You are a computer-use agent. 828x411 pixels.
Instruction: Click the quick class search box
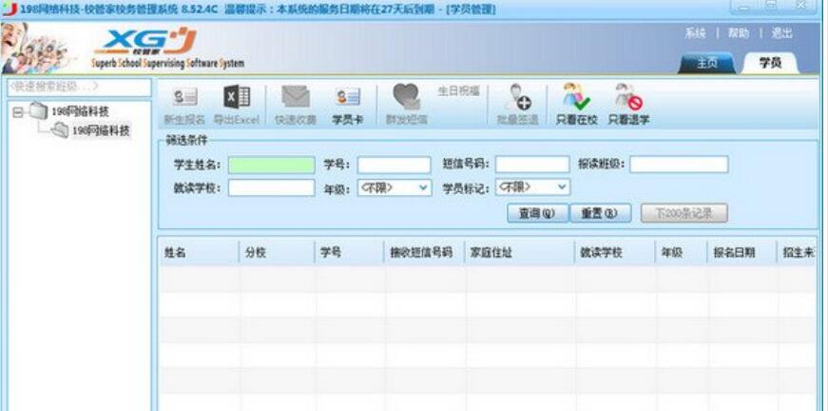click(x=79, y=88)
